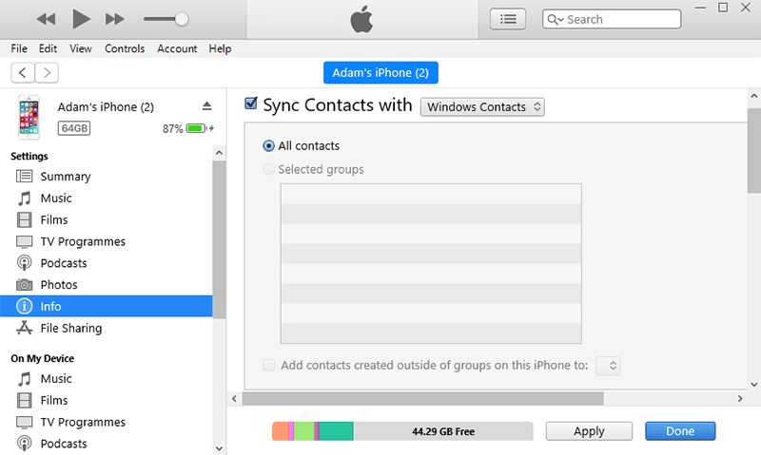
Task: Open the Windows Contacts dropdown
Action: (x=482, y=107)
